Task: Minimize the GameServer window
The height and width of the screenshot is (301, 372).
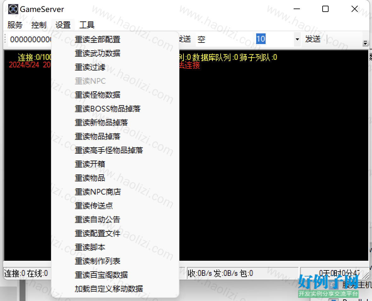Action: 297,9
